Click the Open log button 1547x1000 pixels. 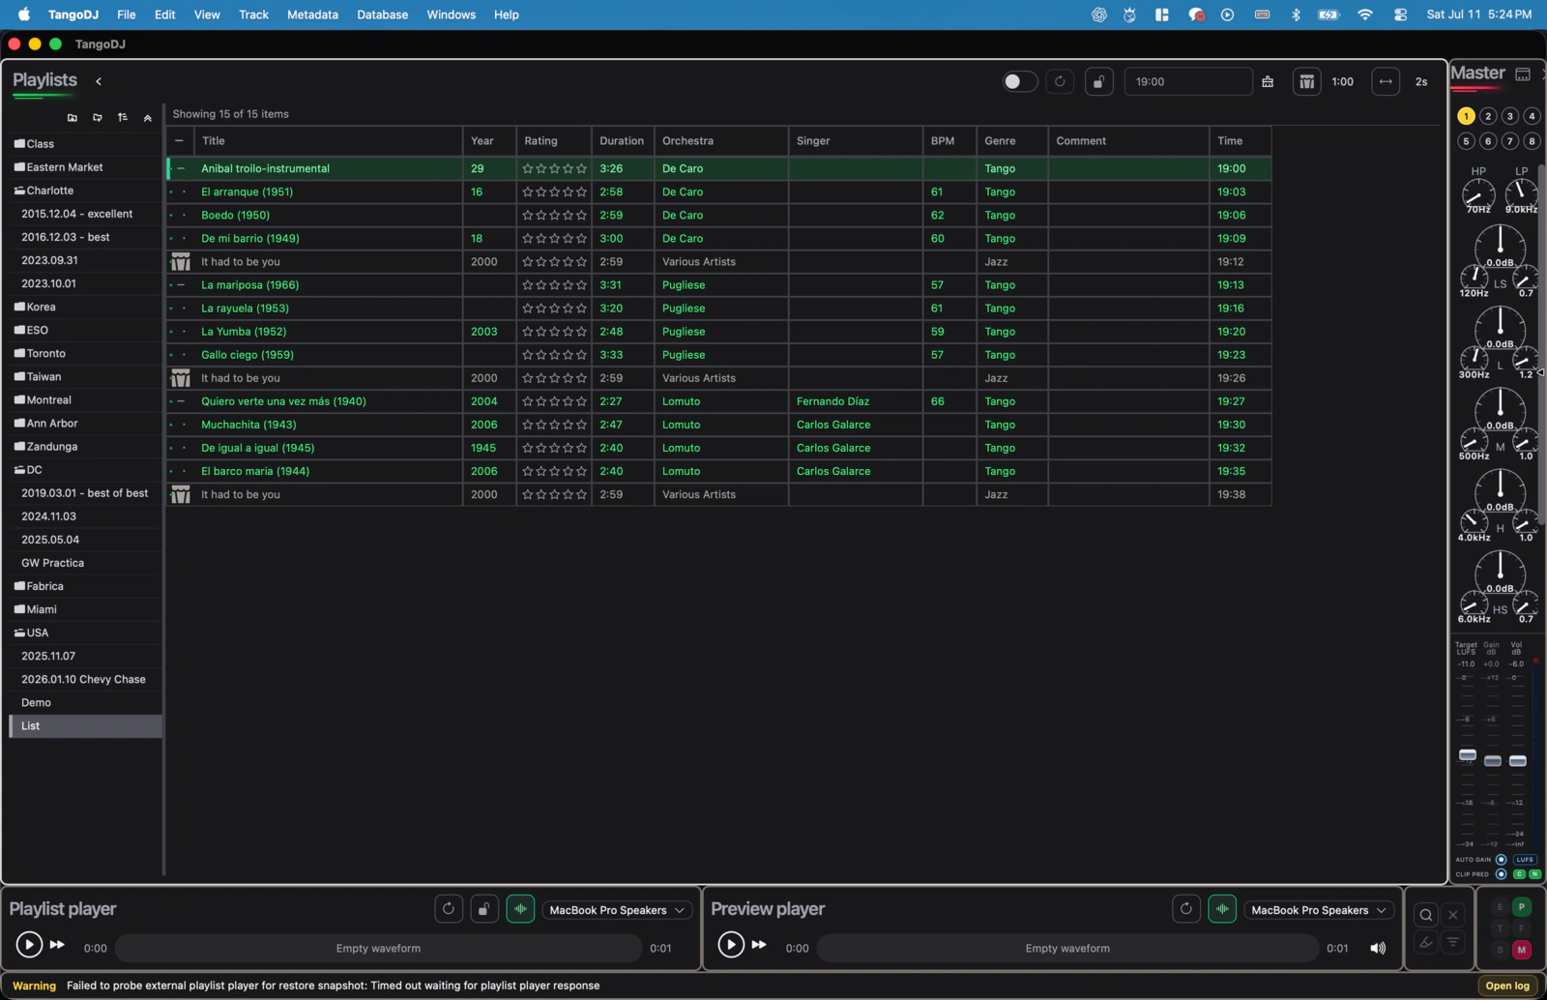click(1507, 985)
